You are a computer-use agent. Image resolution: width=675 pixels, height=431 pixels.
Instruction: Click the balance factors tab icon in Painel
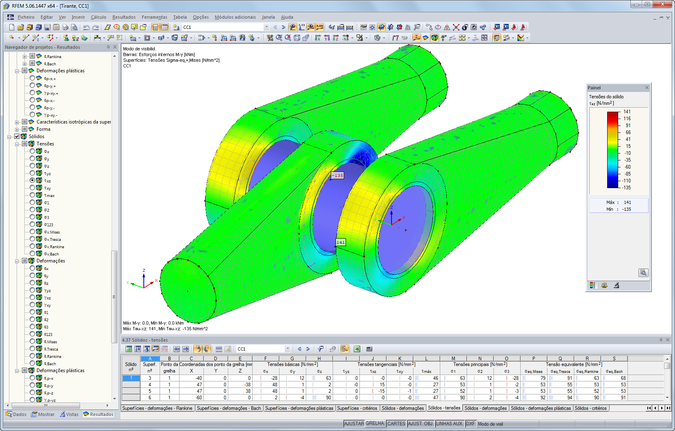604,285
